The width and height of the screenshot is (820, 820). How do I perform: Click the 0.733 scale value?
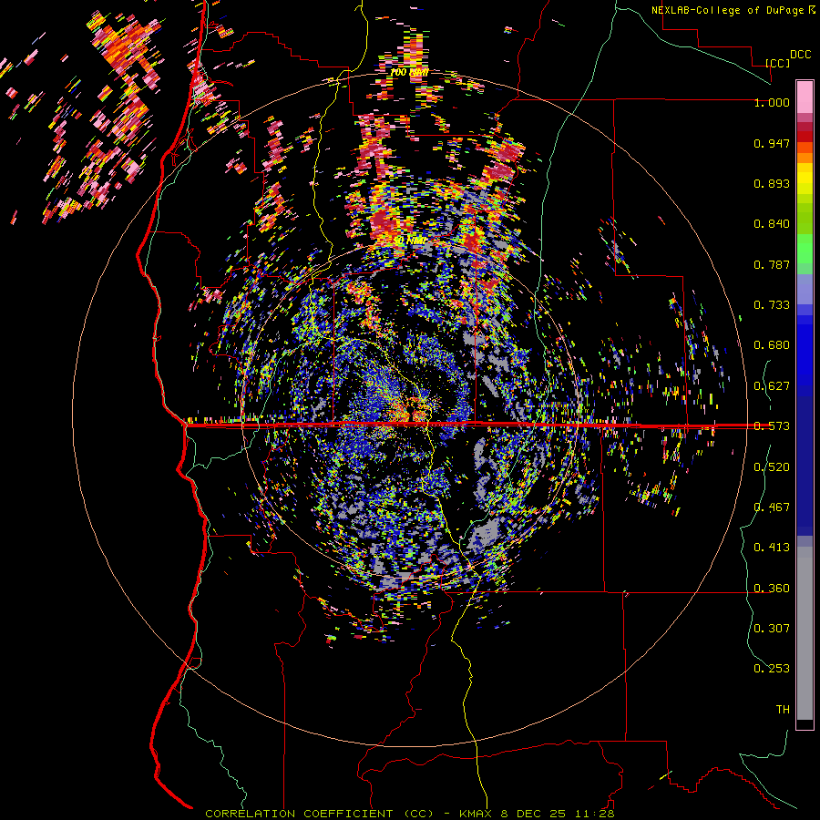coord(772,305)
